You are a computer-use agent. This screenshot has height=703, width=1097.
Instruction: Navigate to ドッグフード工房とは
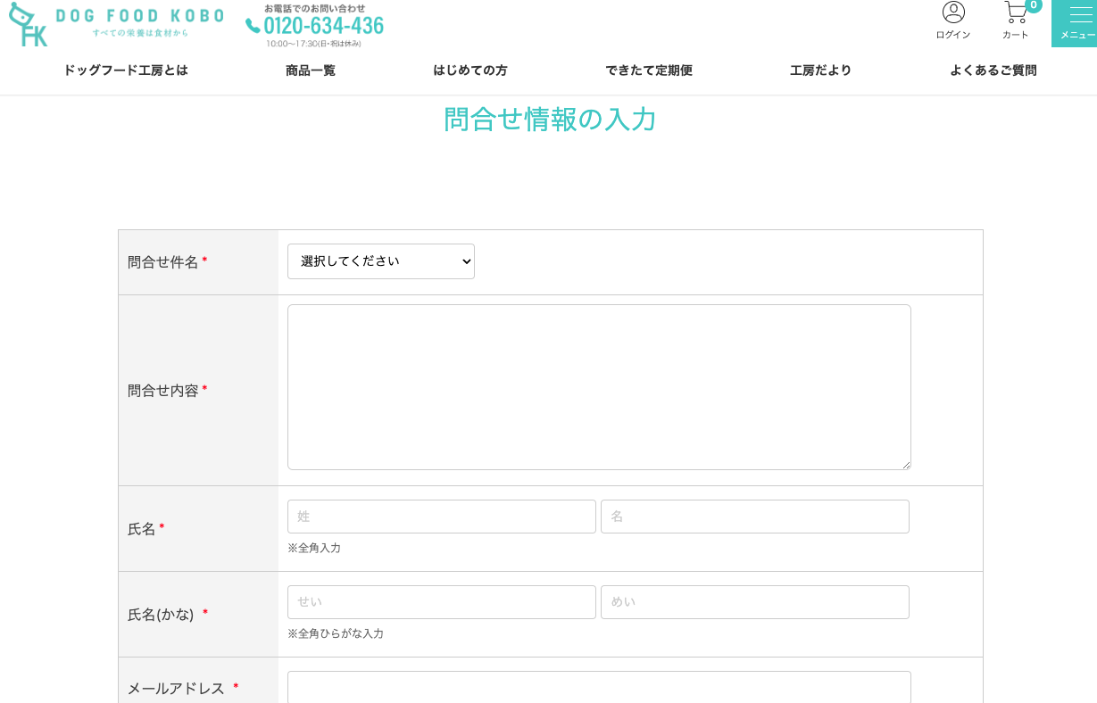pyautogui.click(x=126, y=70)
